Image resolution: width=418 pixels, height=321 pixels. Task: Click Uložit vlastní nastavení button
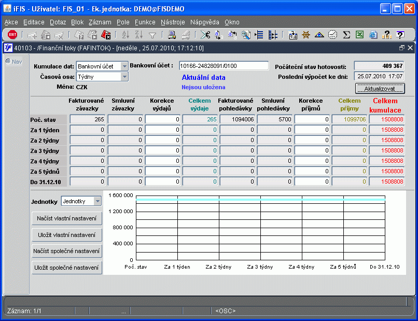click(67, 235)
